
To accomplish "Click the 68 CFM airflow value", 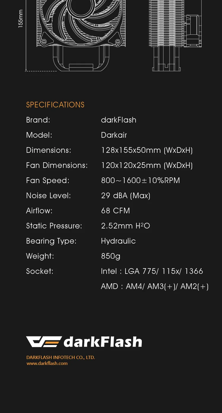I will pos(115,211).
